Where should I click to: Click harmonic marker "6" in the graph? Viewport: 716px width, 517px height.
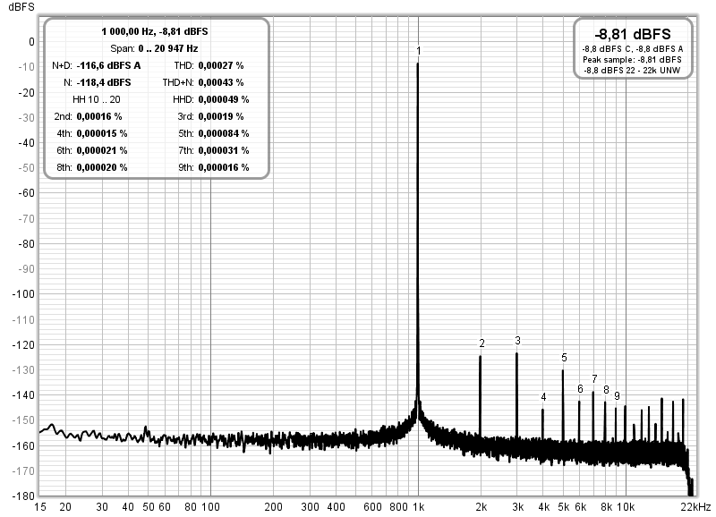(580, 389)
